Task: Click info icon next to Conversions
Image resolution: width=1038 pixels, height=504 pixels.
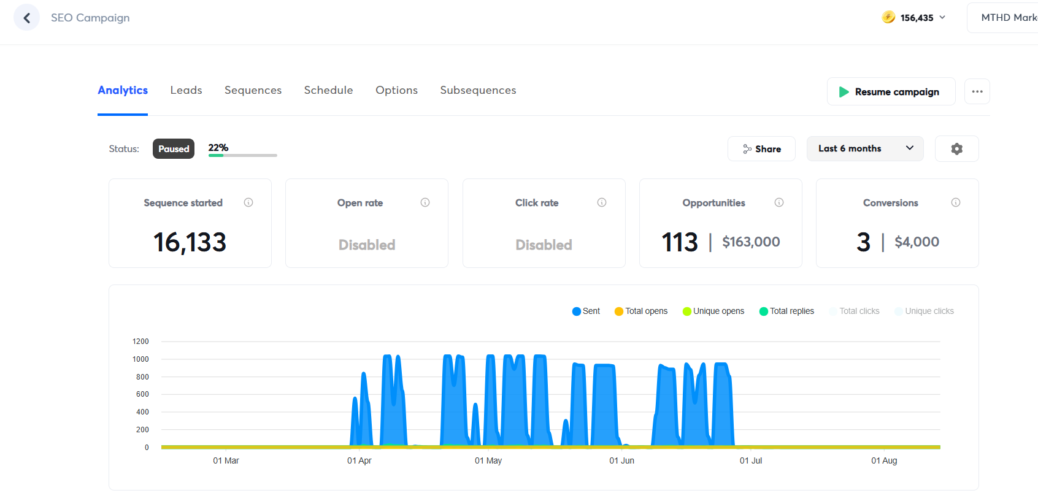Action: coord(956,202)
